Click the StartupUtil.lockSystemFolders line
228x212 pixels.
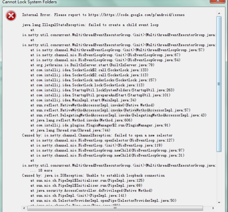102,90
